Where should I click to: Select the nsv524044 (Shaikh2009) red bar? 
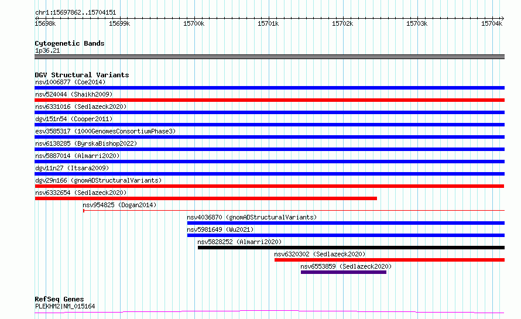click(x=269, y=100)
